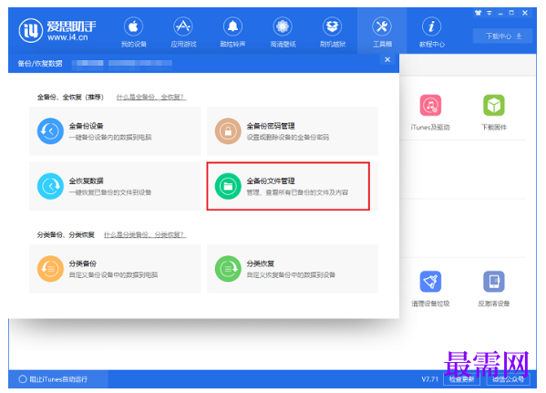The image size is (546, 393).
Task: Open the 我的设备 (My Device) tab
Action: coord(134,32)
